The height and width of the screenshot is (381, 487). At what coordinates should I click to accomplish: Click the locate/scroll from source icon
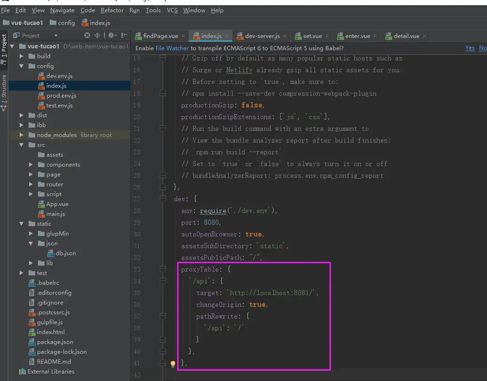click(x=87, y=36)
